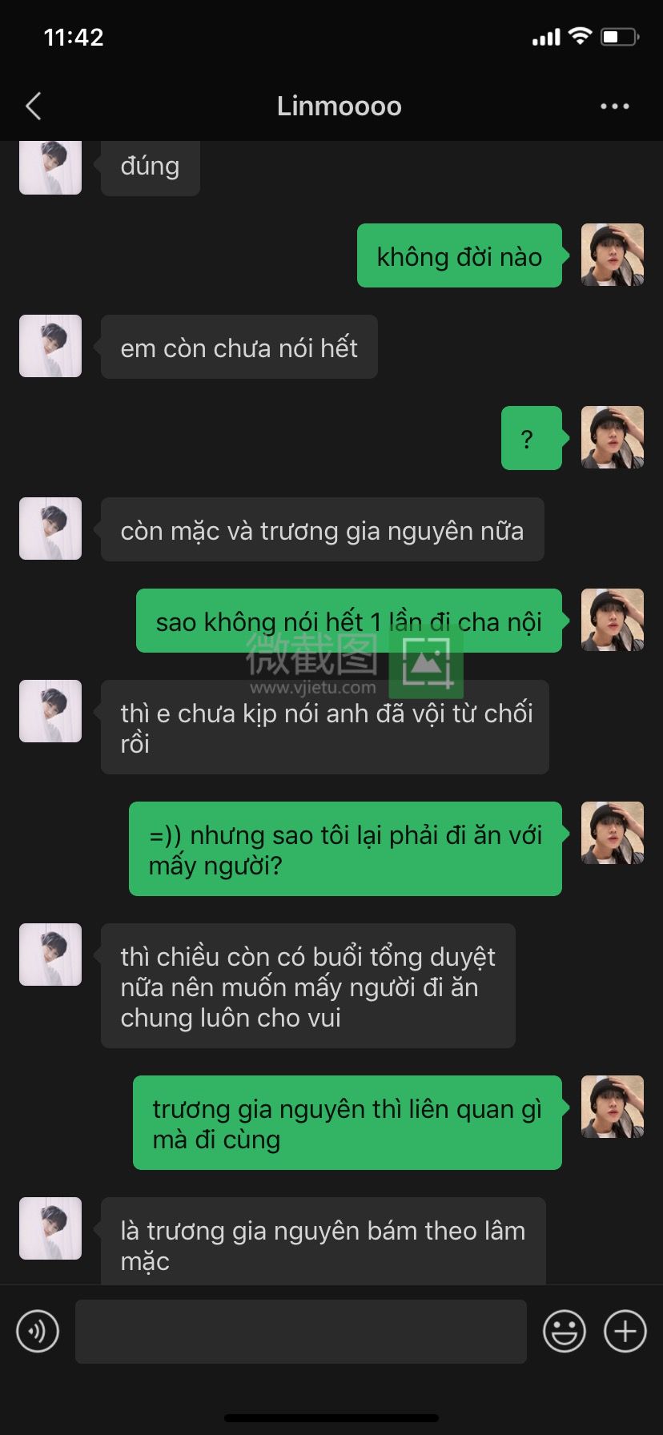Open the emoji sticker picker
663x1435 pixels.
pyautogui.click(x=564, y=1331)
